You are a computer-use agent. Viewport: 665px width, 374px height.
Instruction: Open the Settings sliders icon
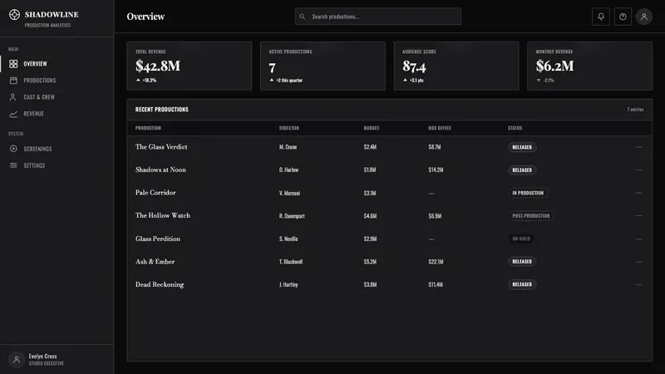click(x=13, y=165)
